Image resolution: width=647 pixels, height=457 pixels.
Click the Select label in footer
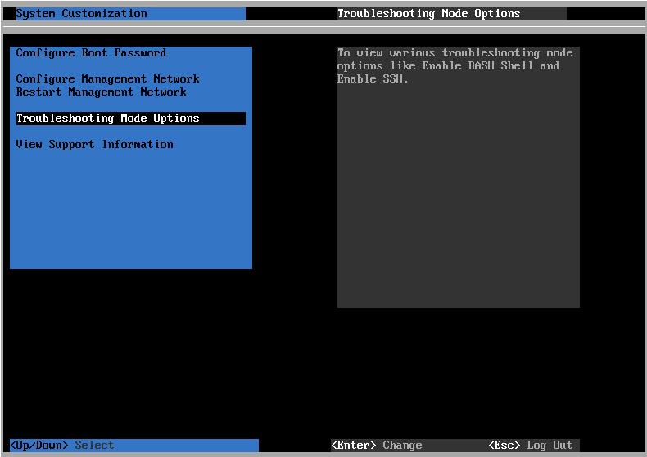coord(94,446)
